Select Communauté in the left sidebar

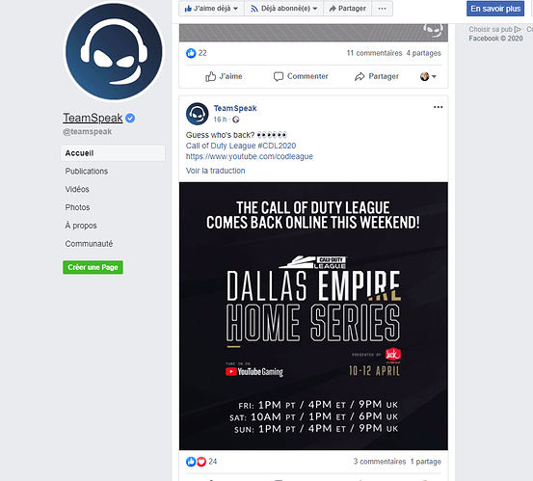pyautogui.click(x=89, y=243)
